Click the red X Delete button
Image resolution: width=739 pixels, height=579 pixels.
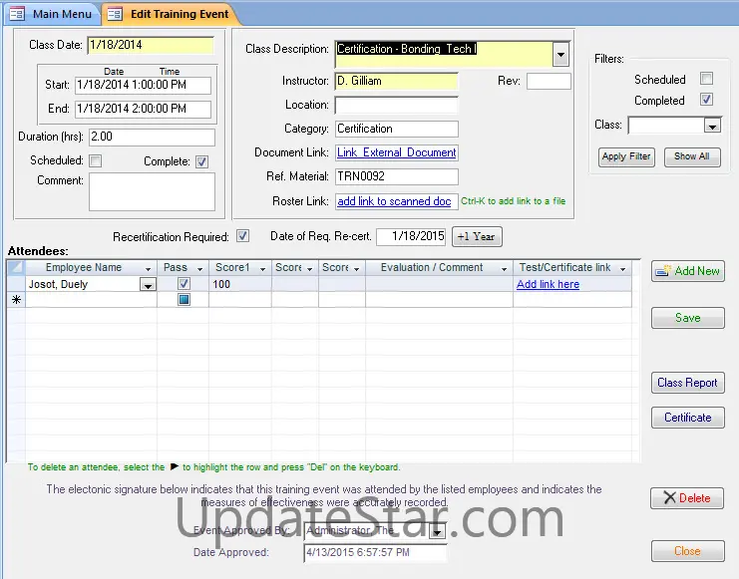[687, 498]
